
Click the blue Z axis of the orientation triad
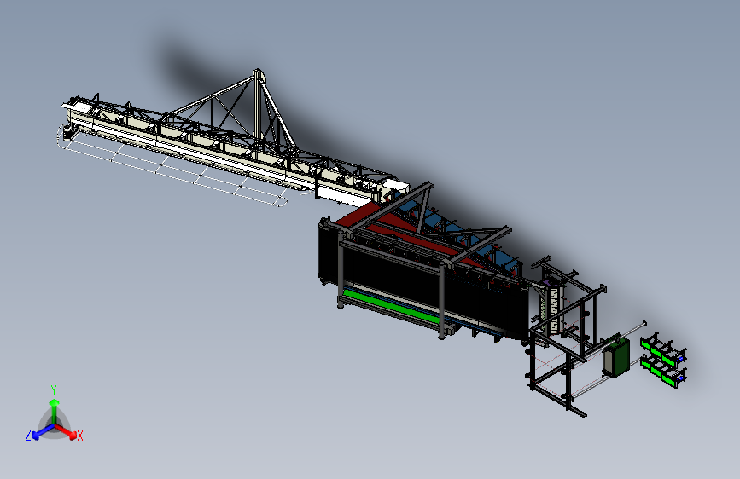coord(42,432)
